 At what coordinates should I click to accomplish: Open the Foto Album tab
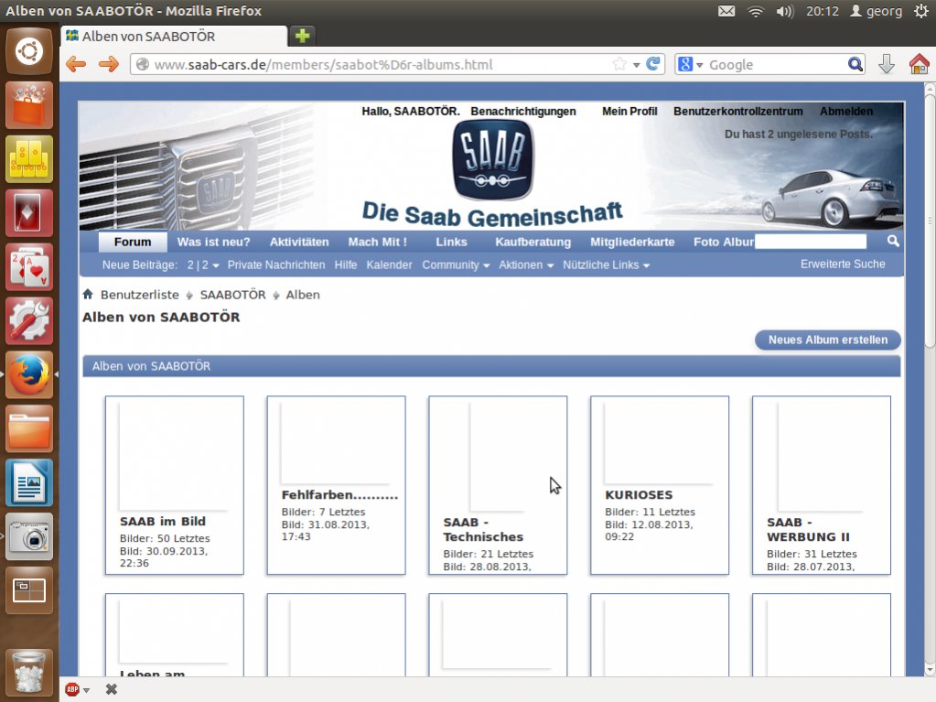point(724,242)
